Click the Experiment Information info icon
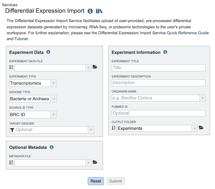This screenshot has width=215, height=189. point(165,52)
